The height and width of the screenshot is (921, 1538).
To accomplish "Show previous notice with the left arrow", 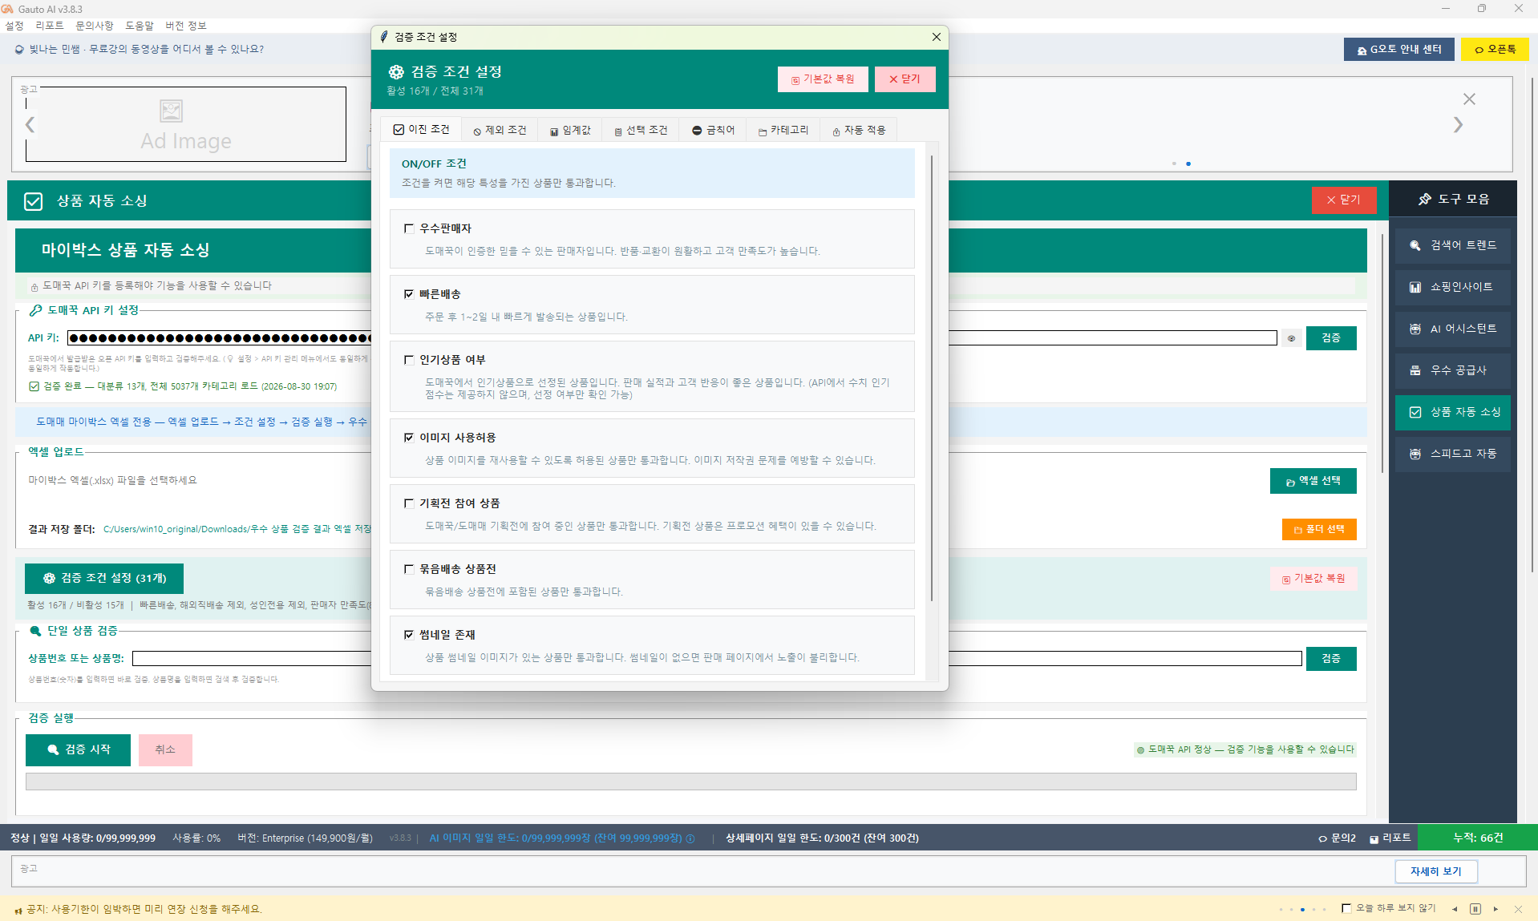I will pyautogui.click(x=1455, y=909).
